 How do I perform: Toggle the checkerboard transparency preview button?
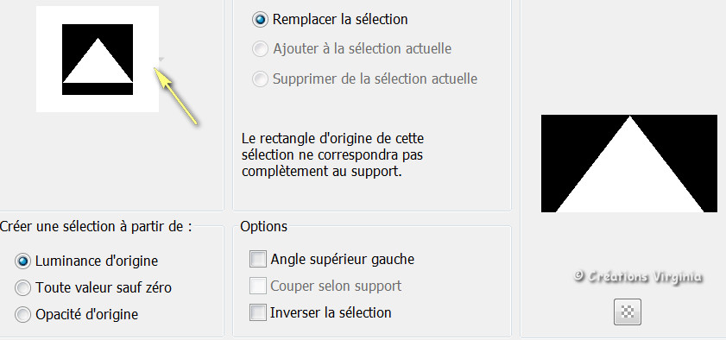coord(628,312)
